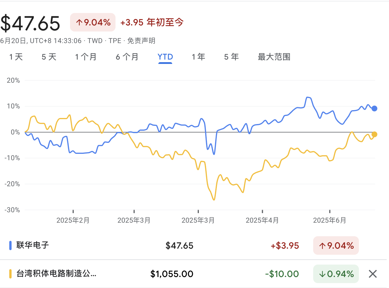The width and height of the screenshot is (389, 288).
Task: Click the 2025年6月 axis label
Action: click(330, 220)
